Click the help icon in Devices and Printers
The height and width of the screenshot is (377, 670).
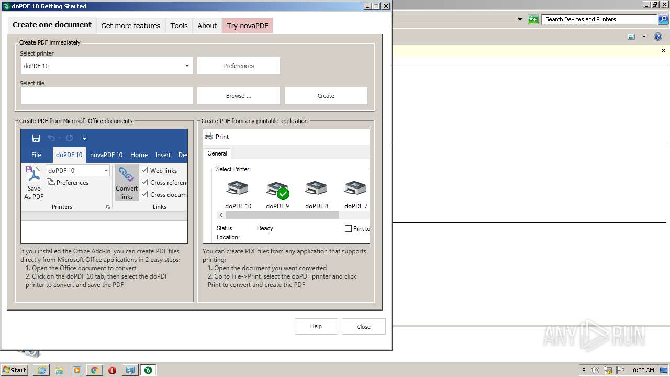click(x=658, y=37)
